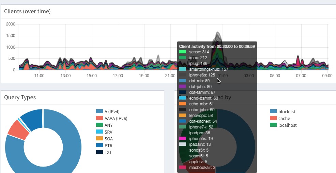Click the "lenovopc: 58" tooltip row
This screenshot has height=173, width=336.
coord(196,116)
